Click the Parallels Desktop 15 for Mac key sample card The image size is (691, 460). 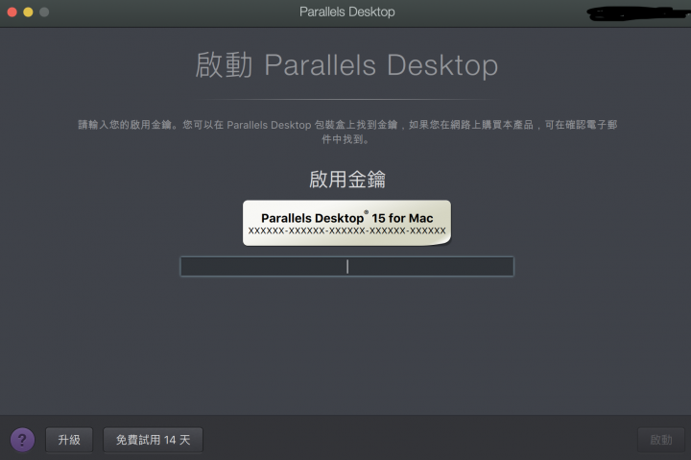coord(346,223)
